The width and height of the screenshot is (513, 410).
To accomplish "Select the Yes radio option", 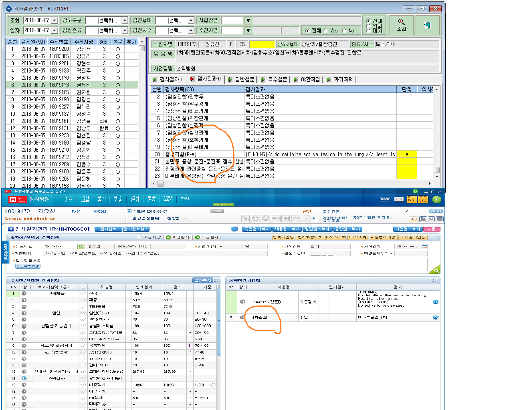I will pos(326,31).
